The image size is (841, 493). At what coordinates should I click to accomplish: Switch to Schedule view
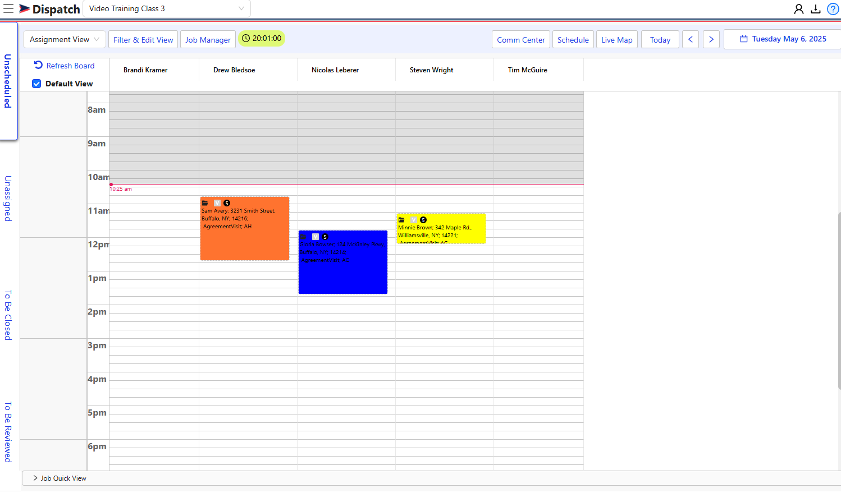[573, 39]
